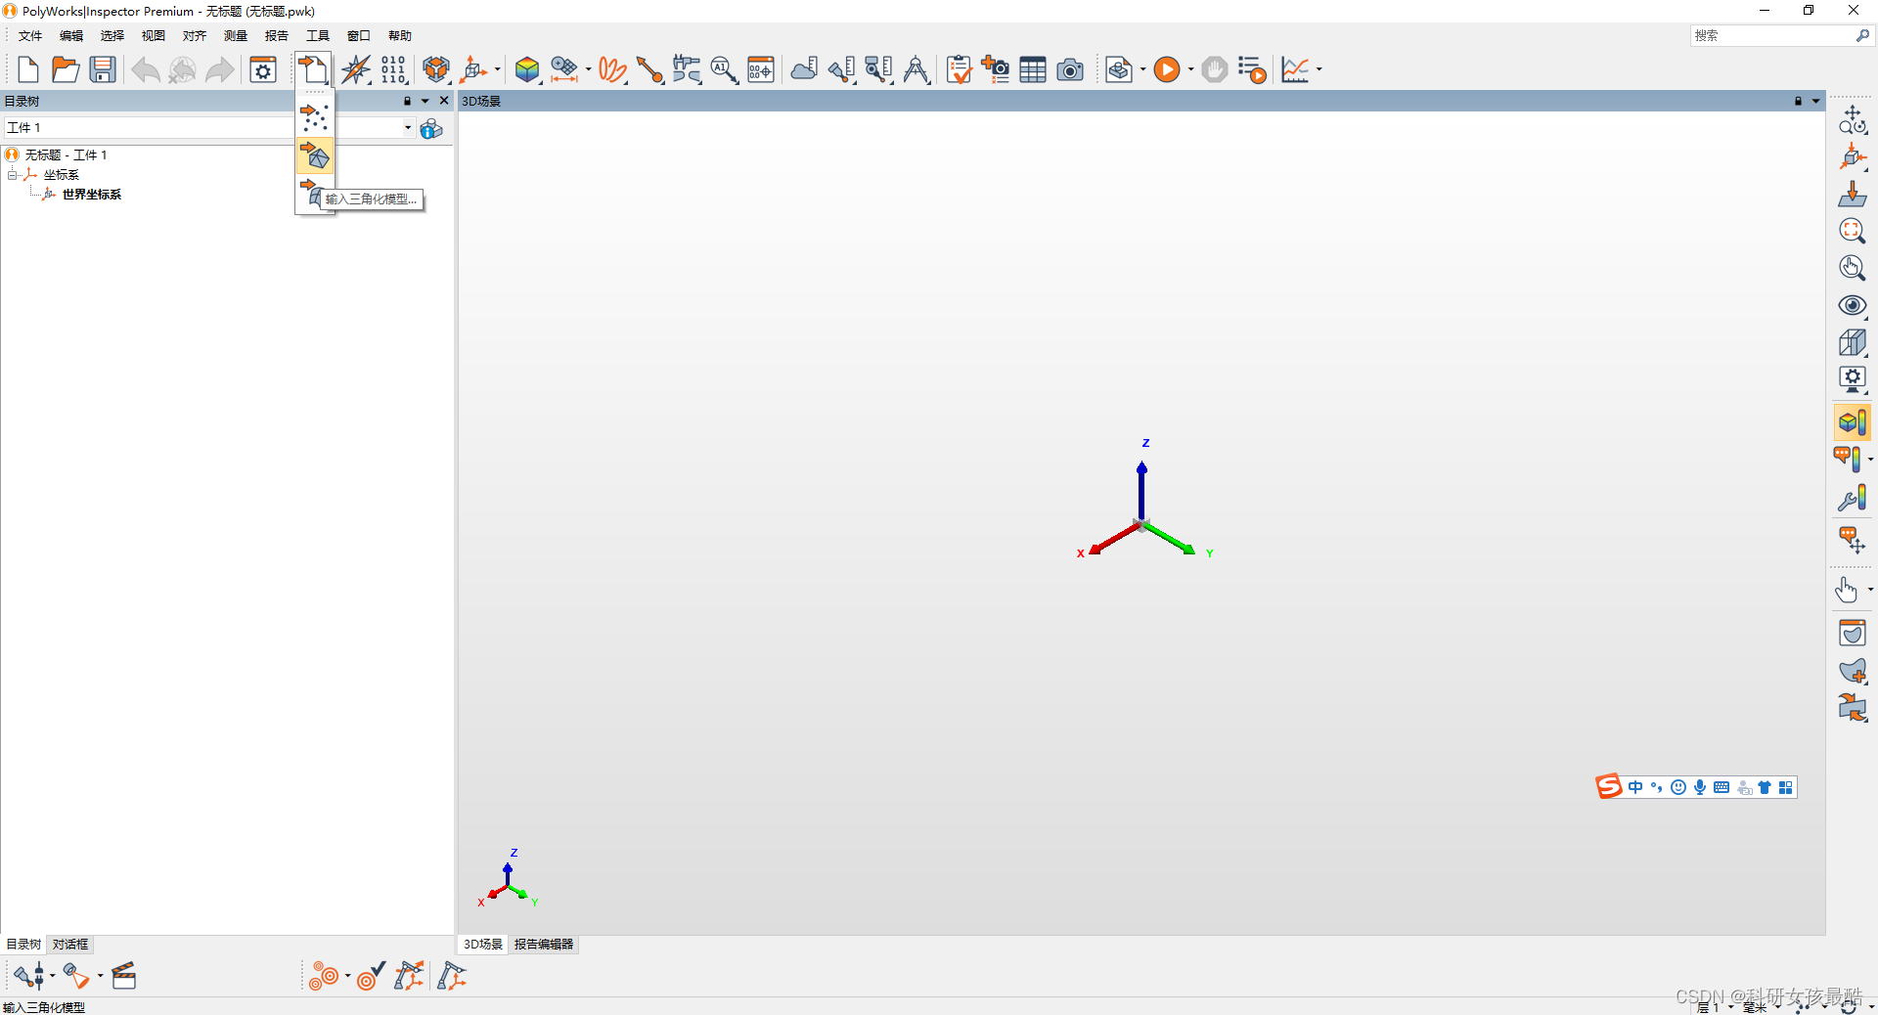Select the alignment compass tool

click(x=355, y=69)
